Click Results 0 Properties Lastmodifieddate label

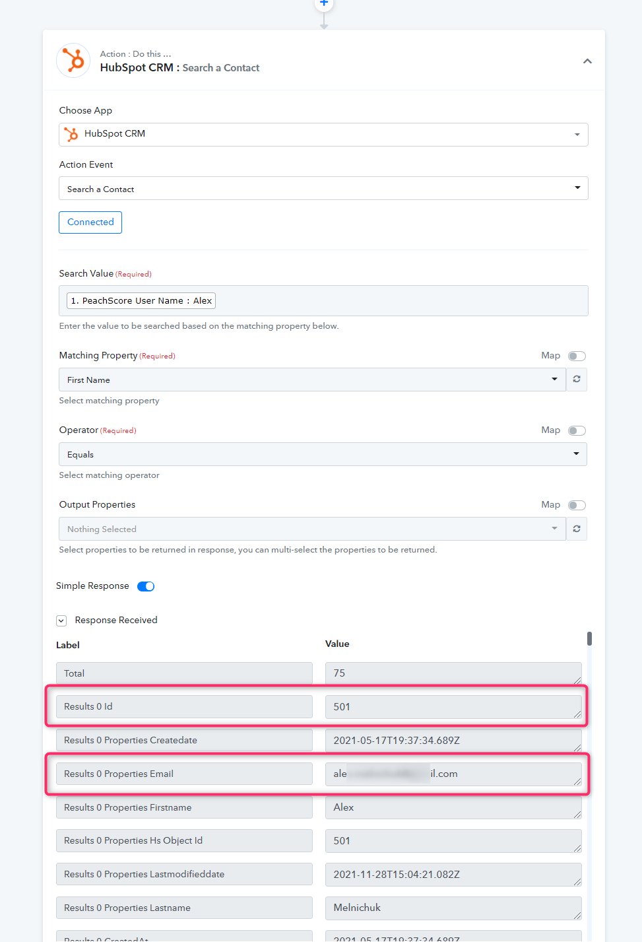[x=184, y=874]
